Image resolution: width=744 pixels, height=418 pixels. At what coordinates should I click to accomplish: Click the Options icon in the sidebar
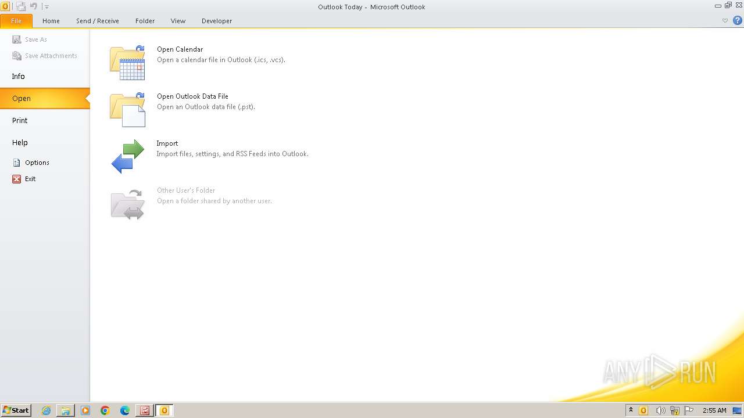click(17, 163)
